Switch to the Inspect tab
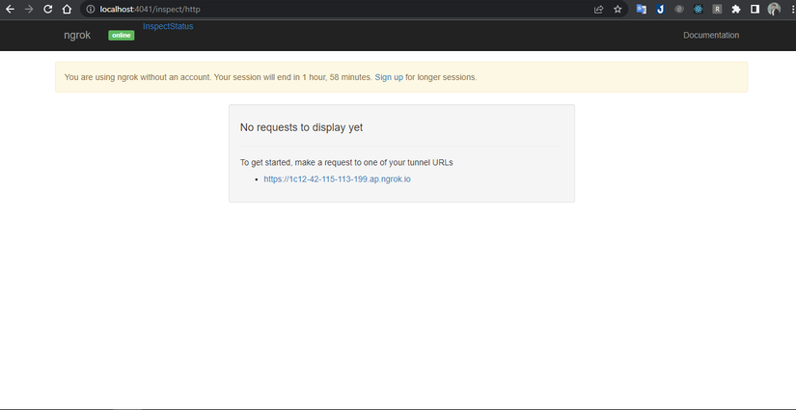 [155, 26]
